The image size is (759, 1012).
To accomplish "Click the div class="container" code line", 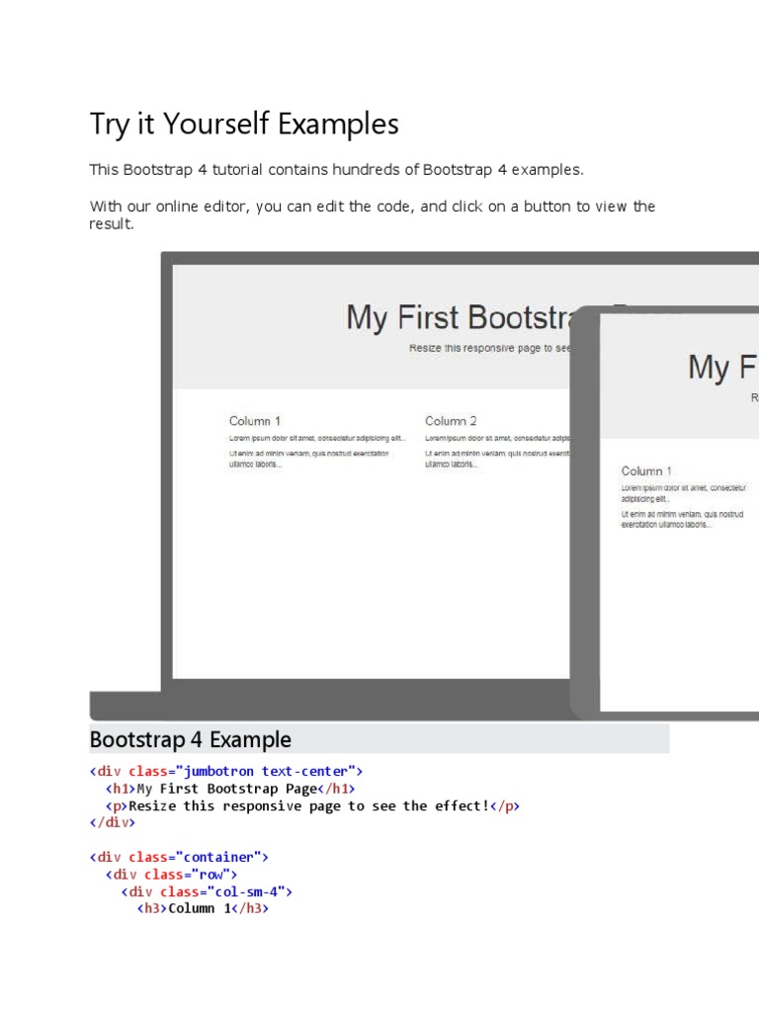I will [x=179, y=857].
